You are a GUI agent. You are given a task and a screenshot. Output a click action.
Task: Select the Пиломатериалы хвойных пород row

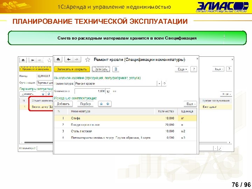click(x=125, y=138)
